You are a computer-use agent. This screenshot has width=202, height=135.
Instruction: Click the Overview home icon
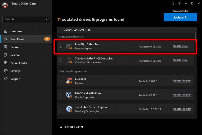6,31
